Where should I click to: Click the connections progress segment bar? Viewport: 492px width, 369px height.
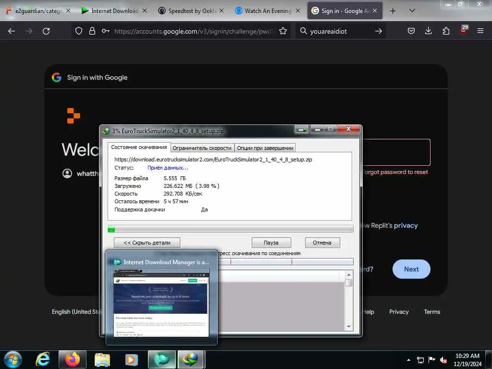(285, 262)
